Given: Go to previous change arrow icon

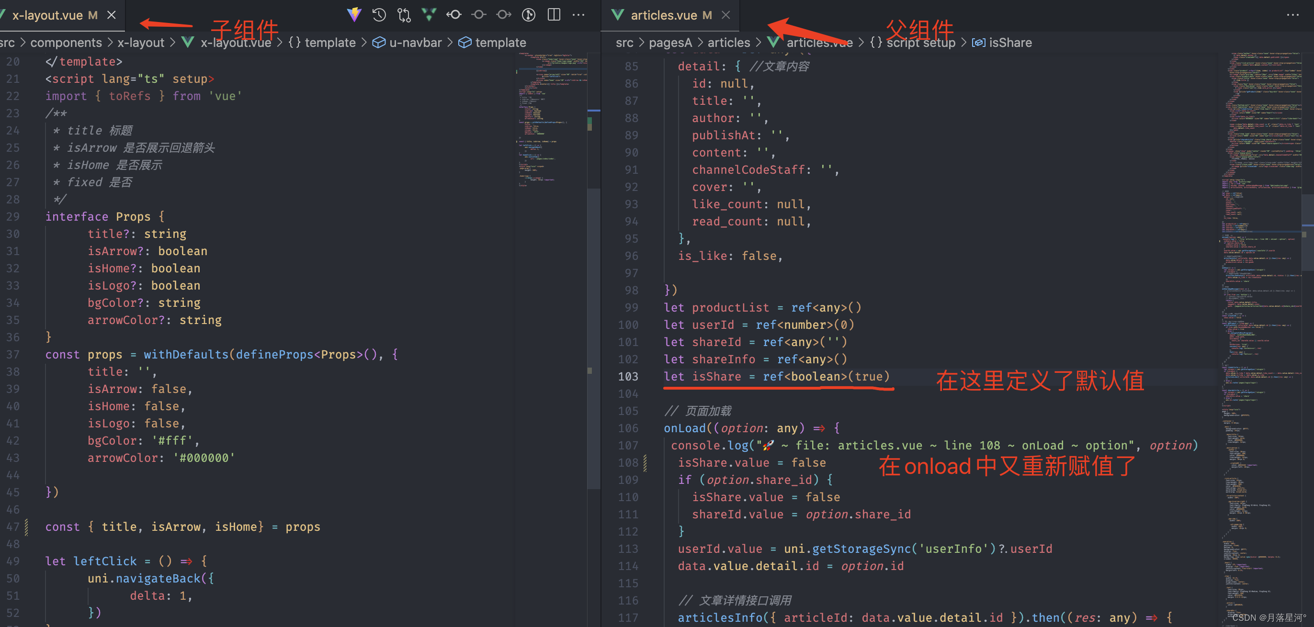Looking at the screenshot, I should 454,15.
